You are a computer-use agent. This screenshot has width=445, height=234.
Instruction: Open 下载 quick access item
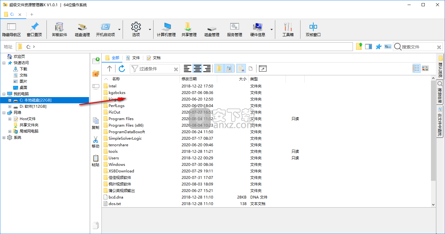point(23,69)
